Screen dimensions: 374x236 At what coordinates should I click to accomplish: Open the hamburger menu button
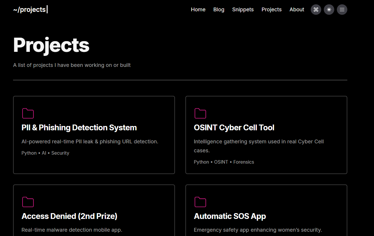coord(342,10)
